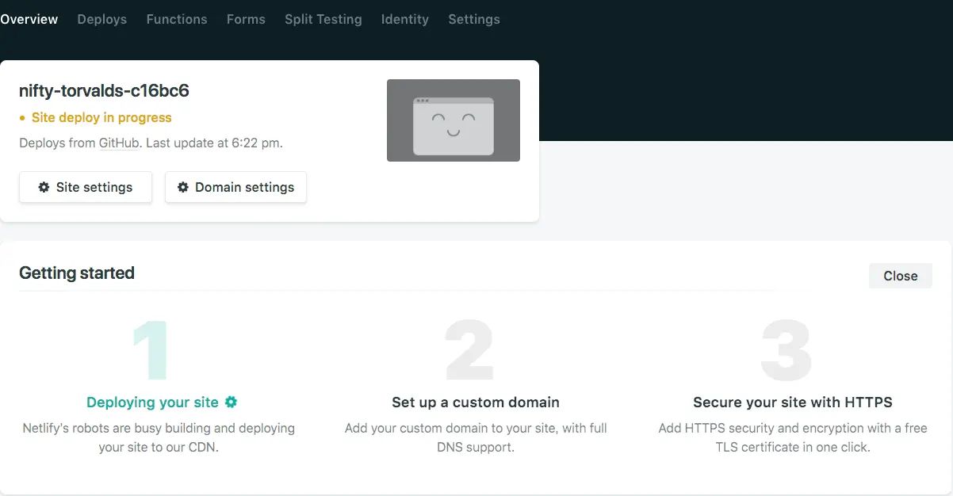Click the Site deploy in progress status

(x=101, y=117)
